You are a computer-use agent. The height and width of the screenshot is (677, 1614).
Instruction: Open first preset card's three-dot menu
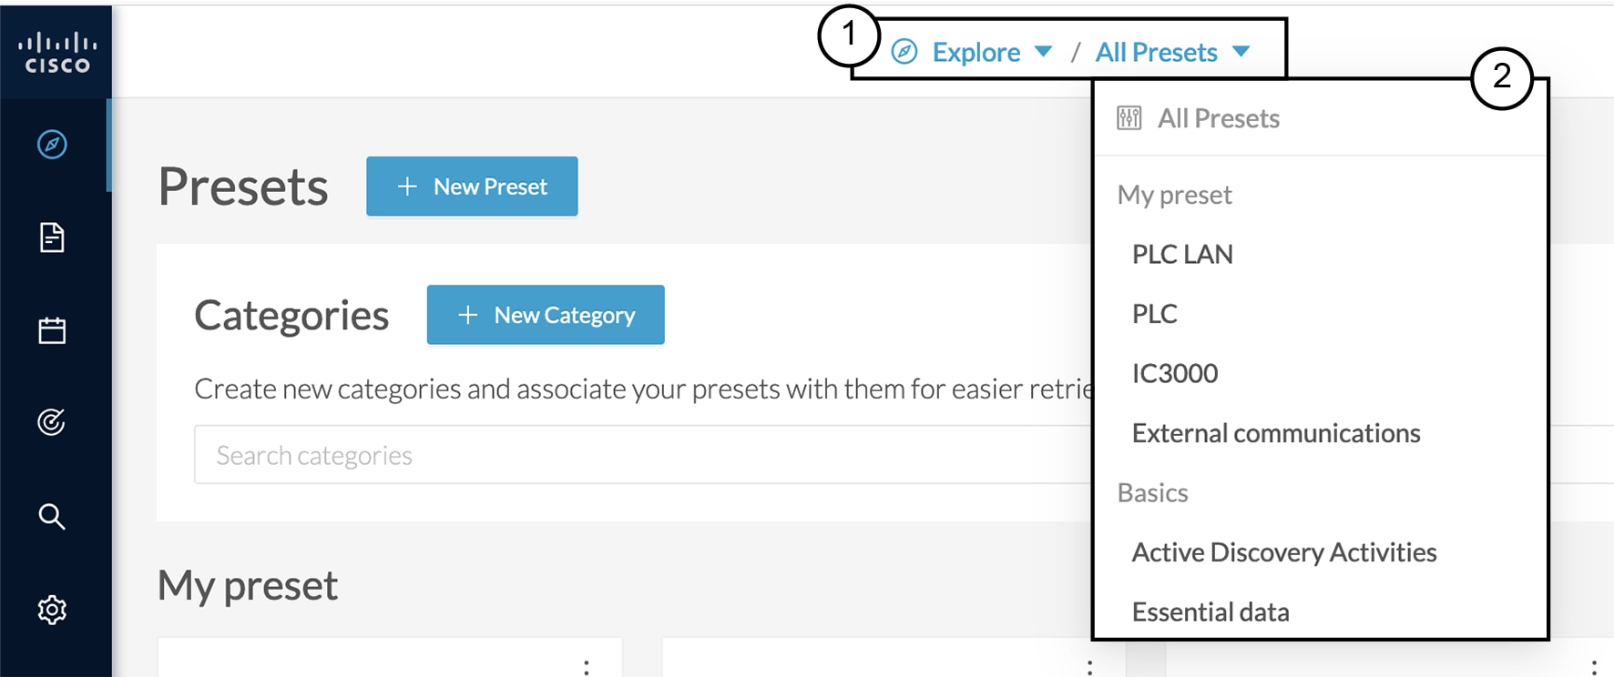pos(587,667)
